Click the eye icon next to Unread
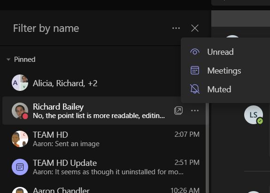The width and height of the screenshot is (270, 193). tap(195, 52)
